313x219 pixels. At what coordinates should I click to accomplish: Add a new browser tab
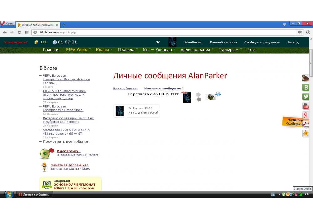[64, 25]
